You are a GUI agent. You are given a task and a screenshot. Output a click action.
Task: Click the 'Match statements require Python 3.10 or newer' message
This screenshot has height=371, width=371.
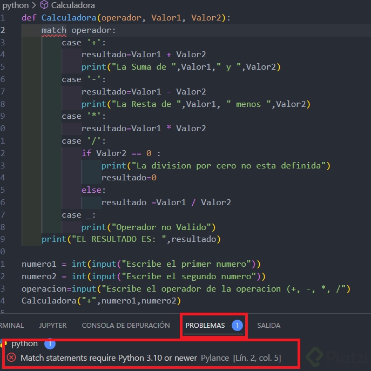pyautogui.click(x=109, y=357)
